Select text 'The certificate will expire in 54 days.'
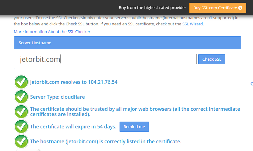Viewport: 253px width, 151px height. pos(73,127)
